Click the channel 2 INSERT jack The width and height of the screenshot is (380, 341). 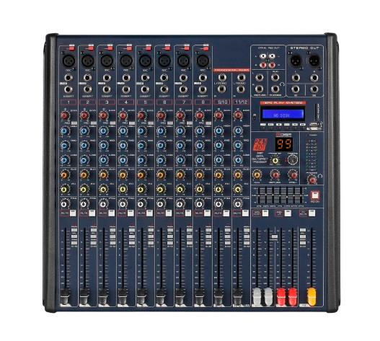87,89
